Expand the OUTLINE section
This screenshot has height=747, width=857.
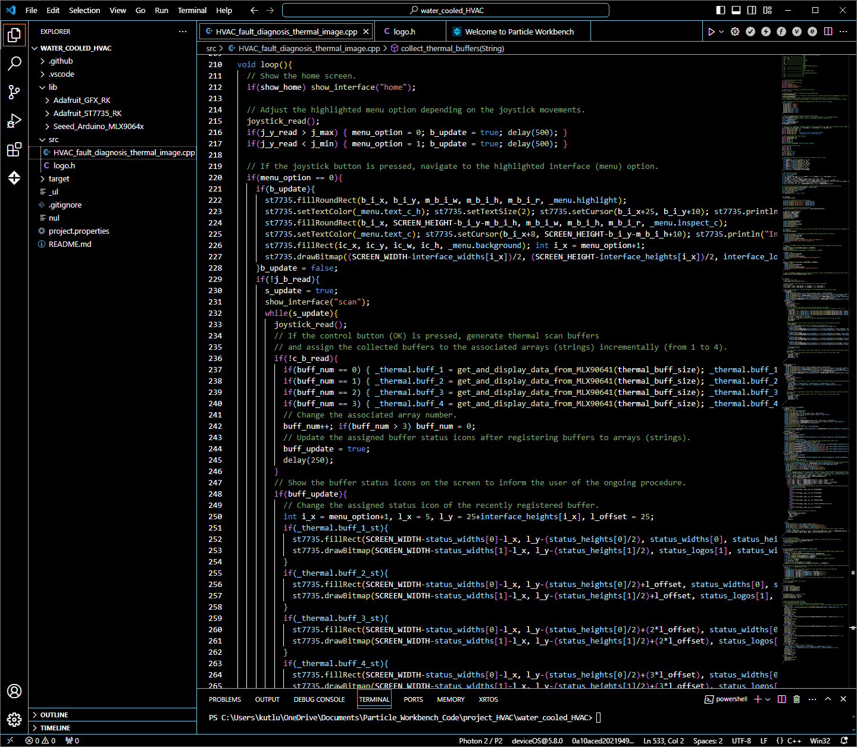54,715
